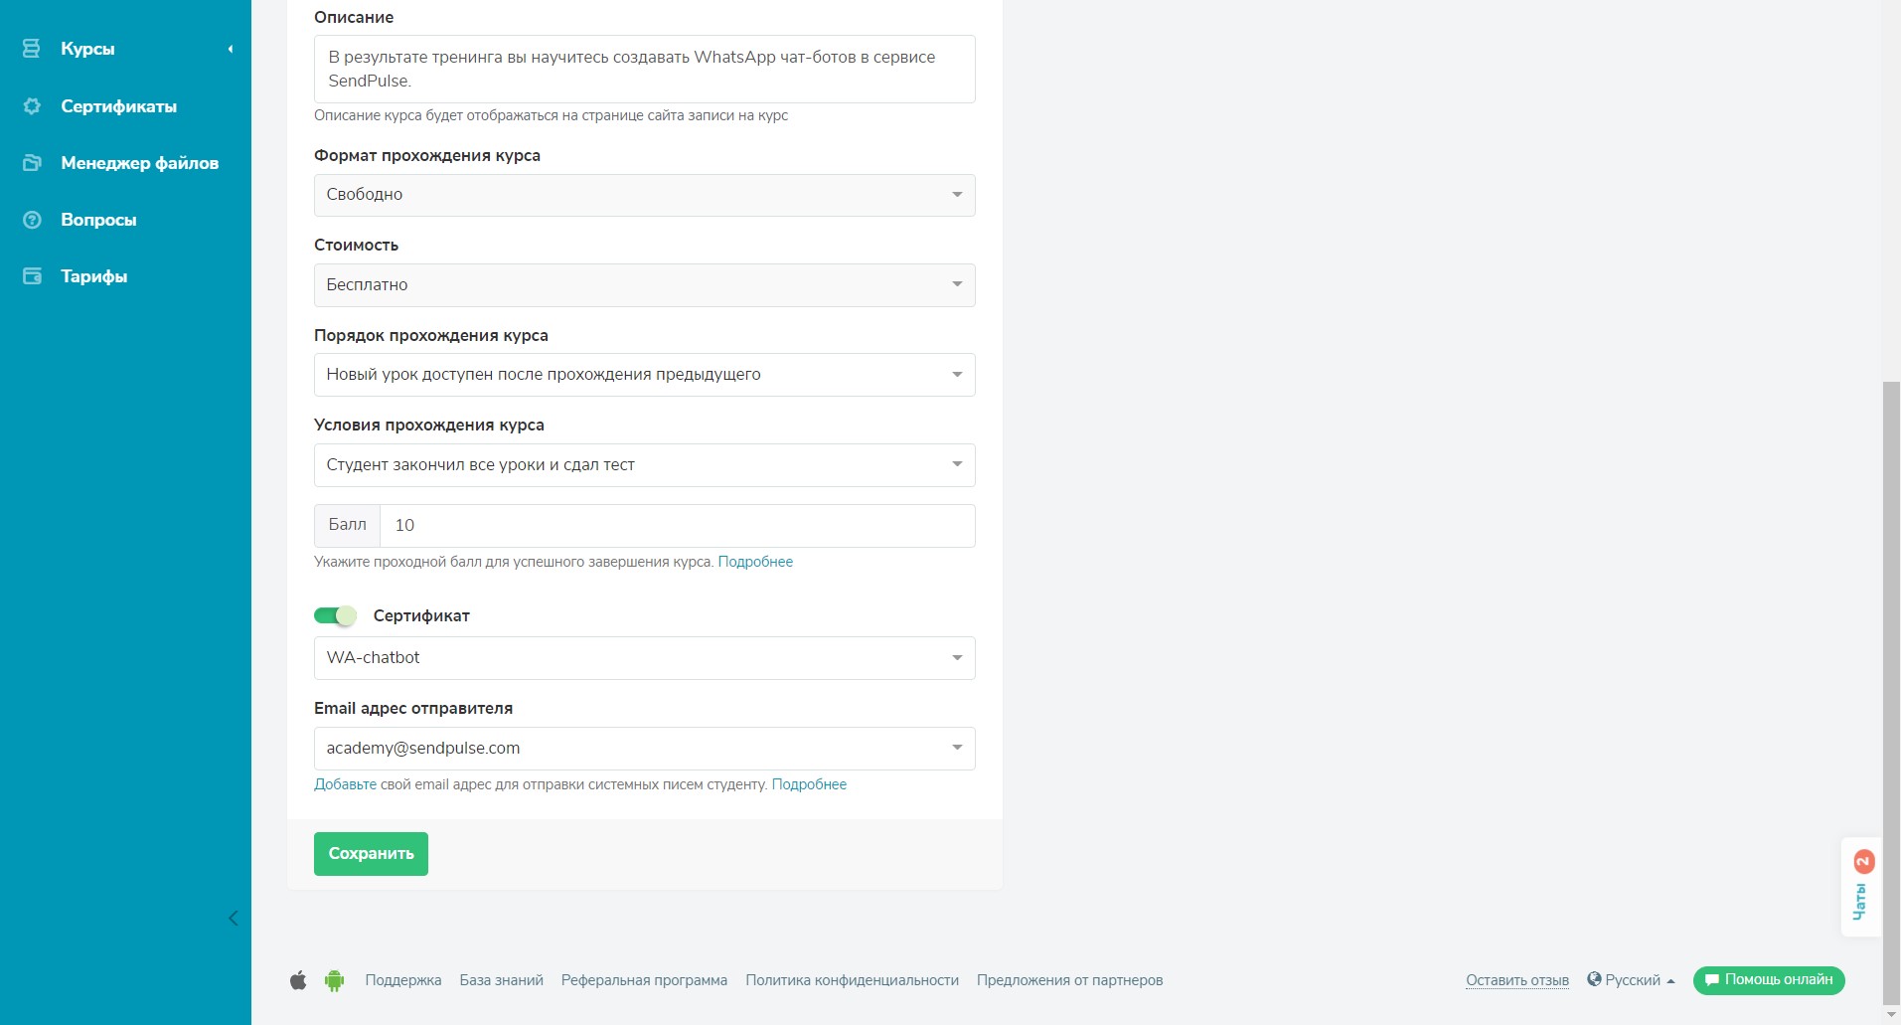Click the Tariffs wallet icon

(x=32, y=276)
